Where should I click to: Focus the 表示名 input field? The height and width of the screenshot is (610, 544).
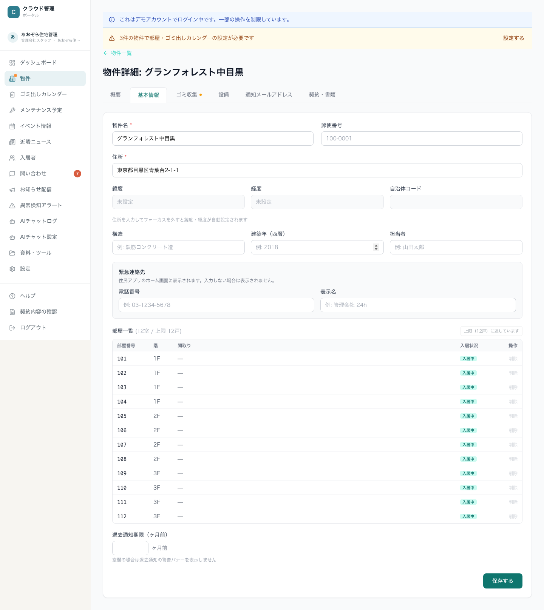418,305
